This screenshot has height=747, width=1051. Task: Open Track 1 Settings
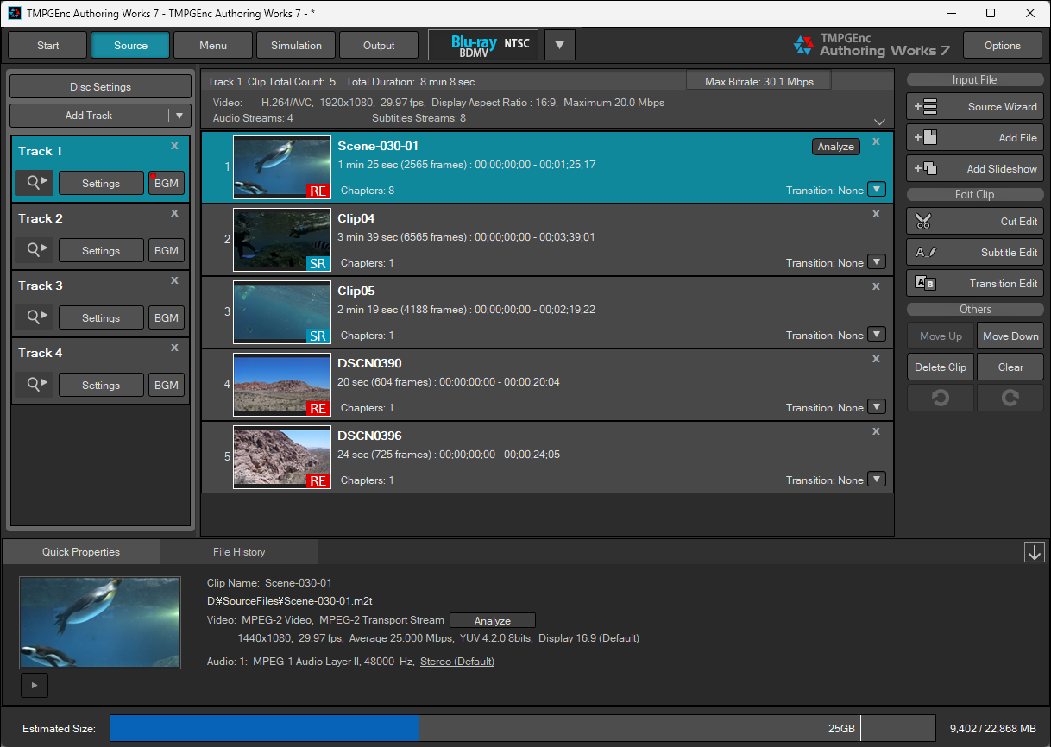pyautogui.click(x=101, y=183)
